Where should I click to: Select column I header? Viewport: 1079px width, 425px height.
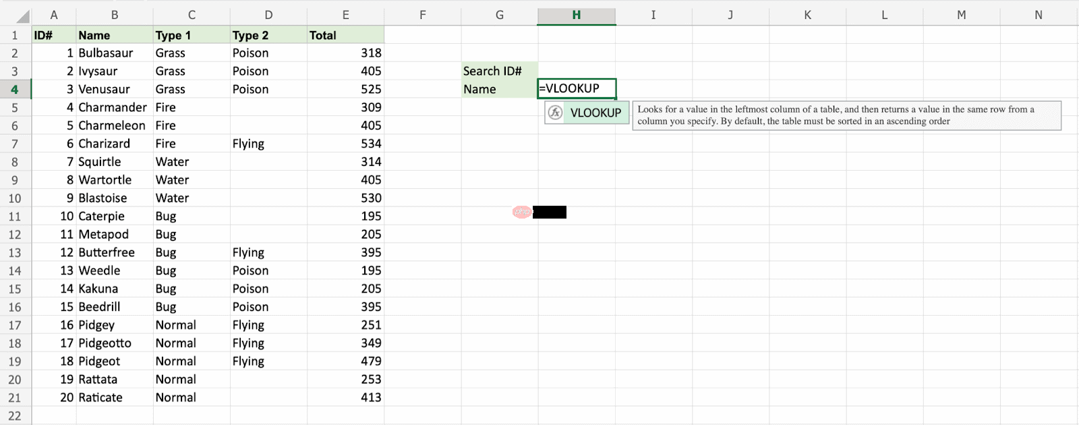coord(653,15)
